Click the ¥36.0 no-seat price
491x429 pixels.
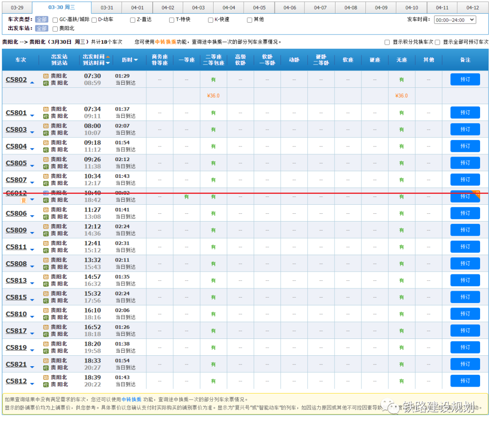(x=401, y=96)
